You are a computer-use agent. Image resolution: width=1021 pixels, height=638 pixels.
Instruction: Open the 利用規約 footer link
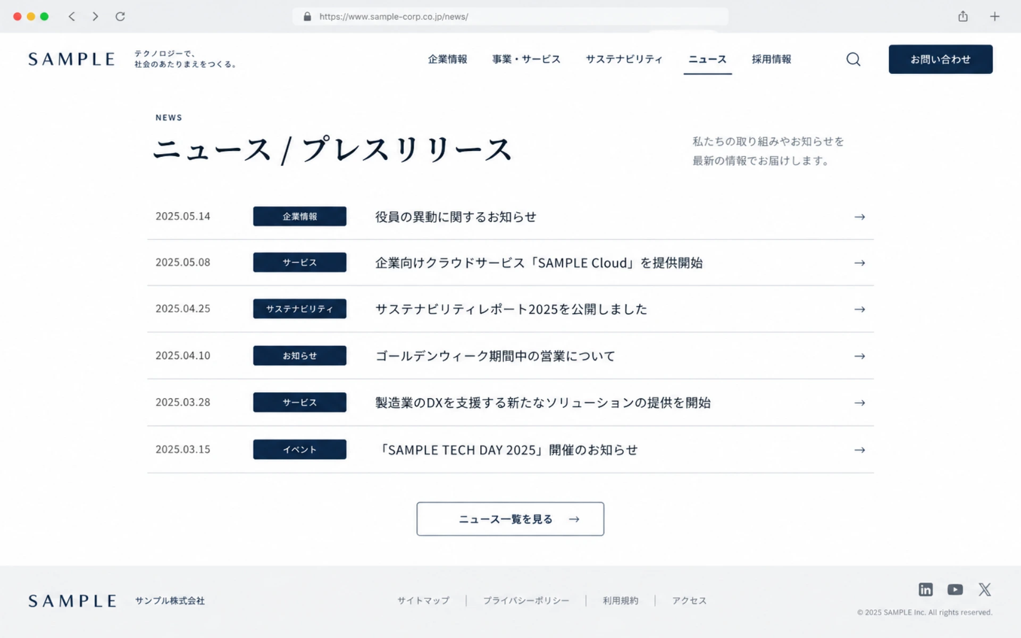[x=621, y=601]
